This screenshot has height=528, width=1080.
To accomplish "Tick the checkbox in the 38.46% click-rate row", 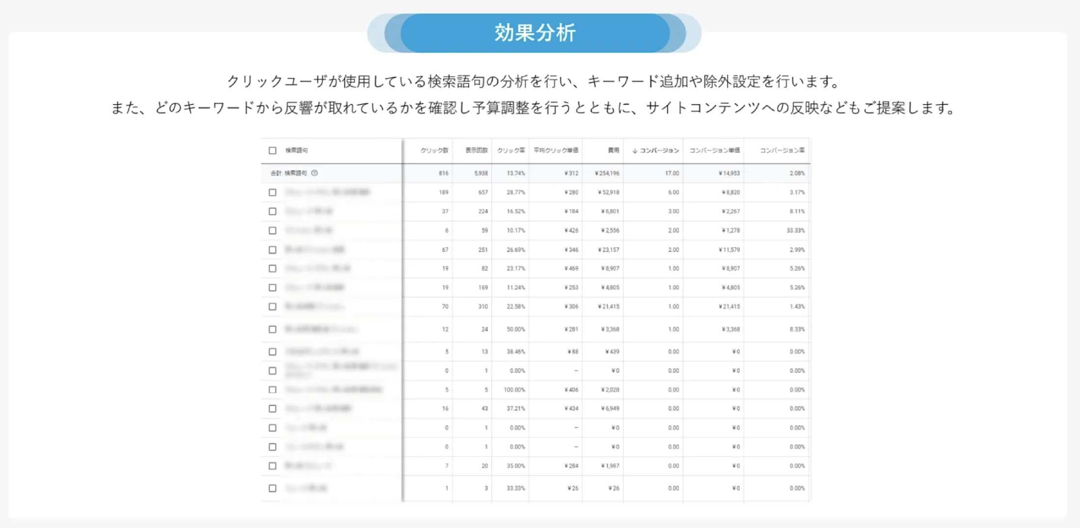I will (x=272, y=352).
